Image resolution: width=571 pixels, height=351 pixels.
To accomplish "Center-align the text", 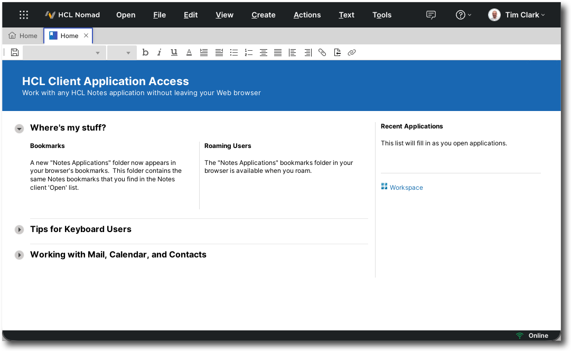I will click(x=263, y=52).
